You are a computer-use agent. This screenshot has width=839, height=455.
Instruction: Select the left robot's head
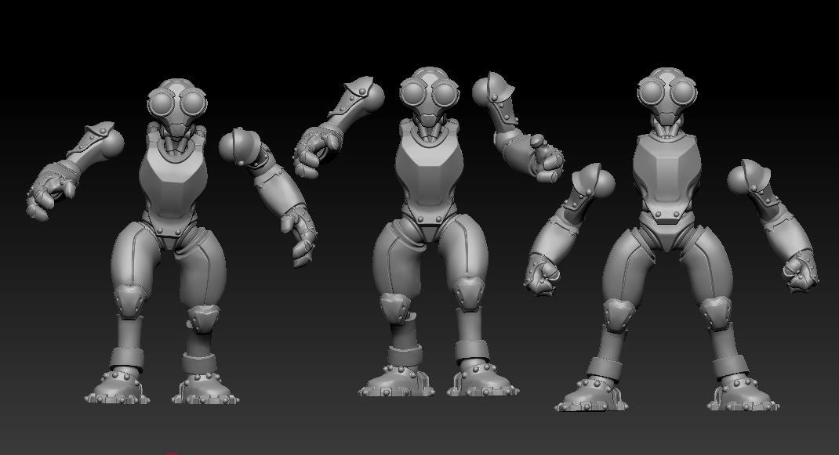pos(176,98)
